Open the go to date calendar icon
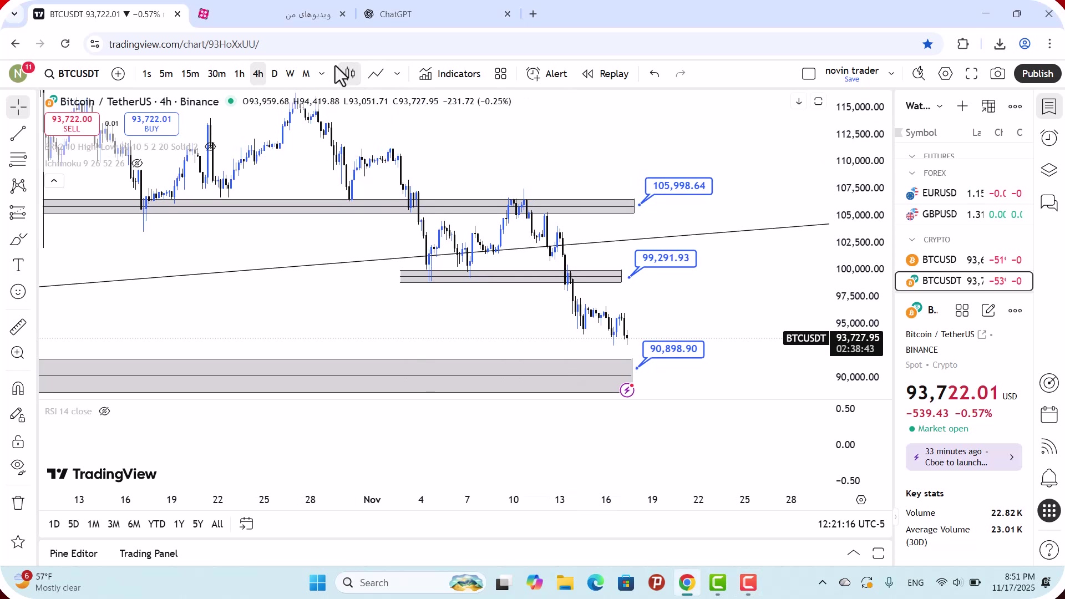Viewport: 1065px width, 599px height. (246, 524)
